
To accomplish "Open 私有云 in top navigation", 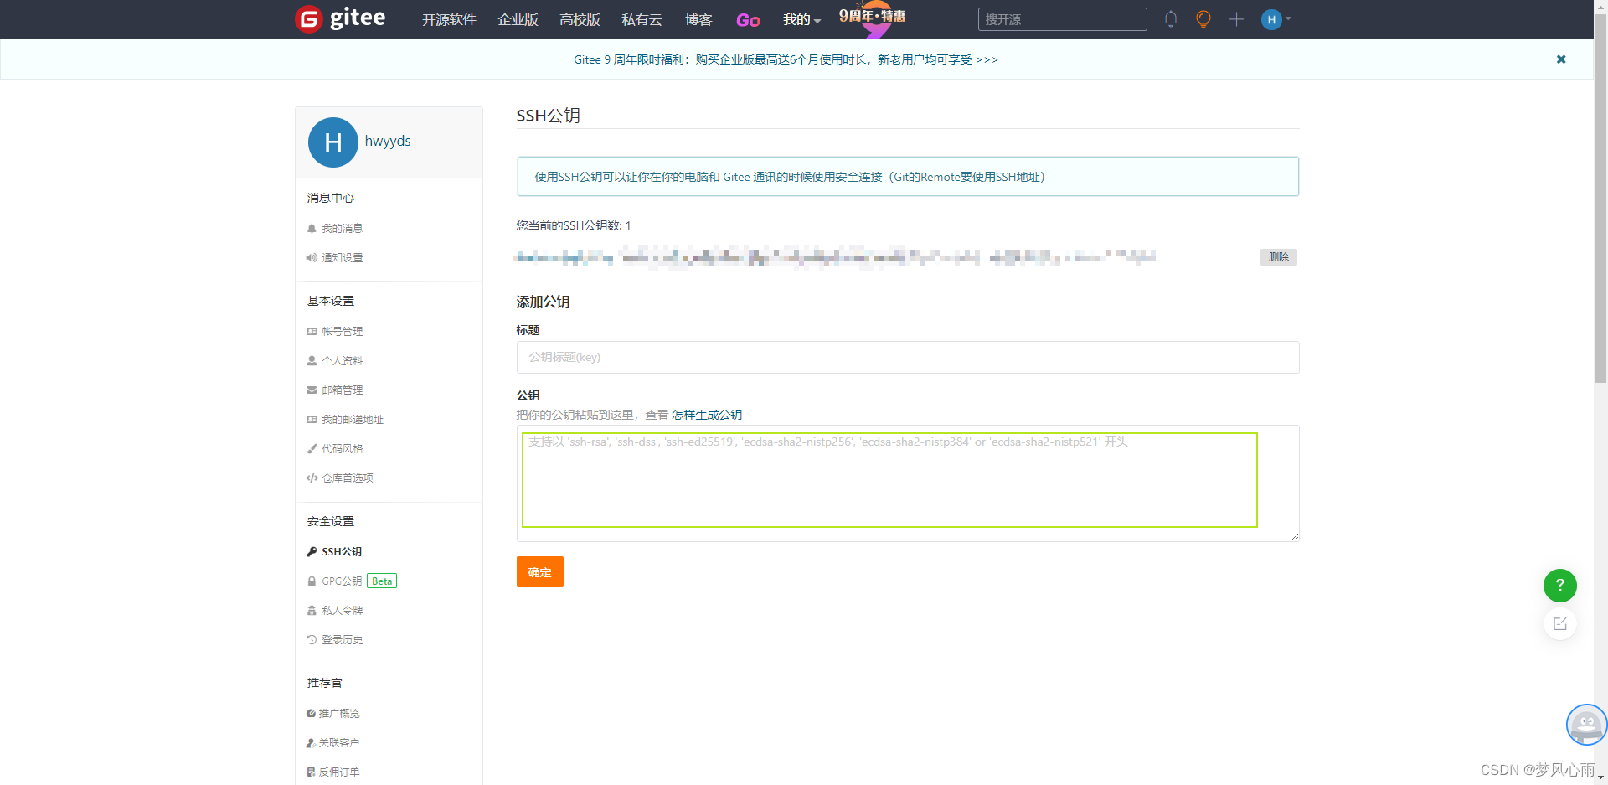I will coord(642,19).
